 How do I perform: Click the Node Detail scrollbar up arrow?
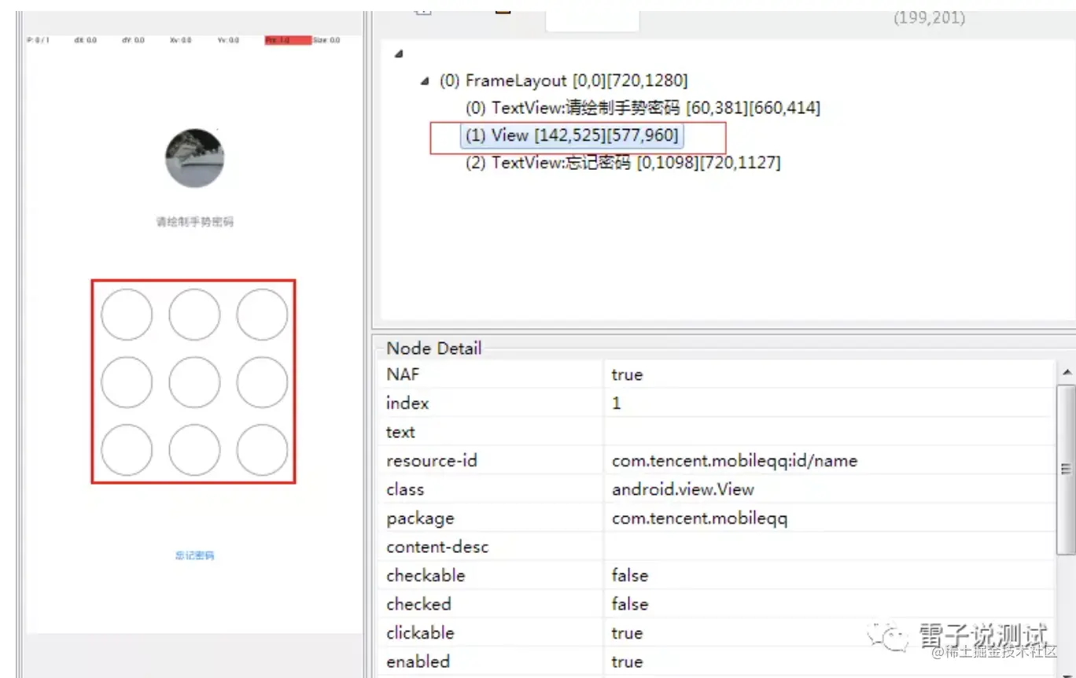(x=1067, y=372)
